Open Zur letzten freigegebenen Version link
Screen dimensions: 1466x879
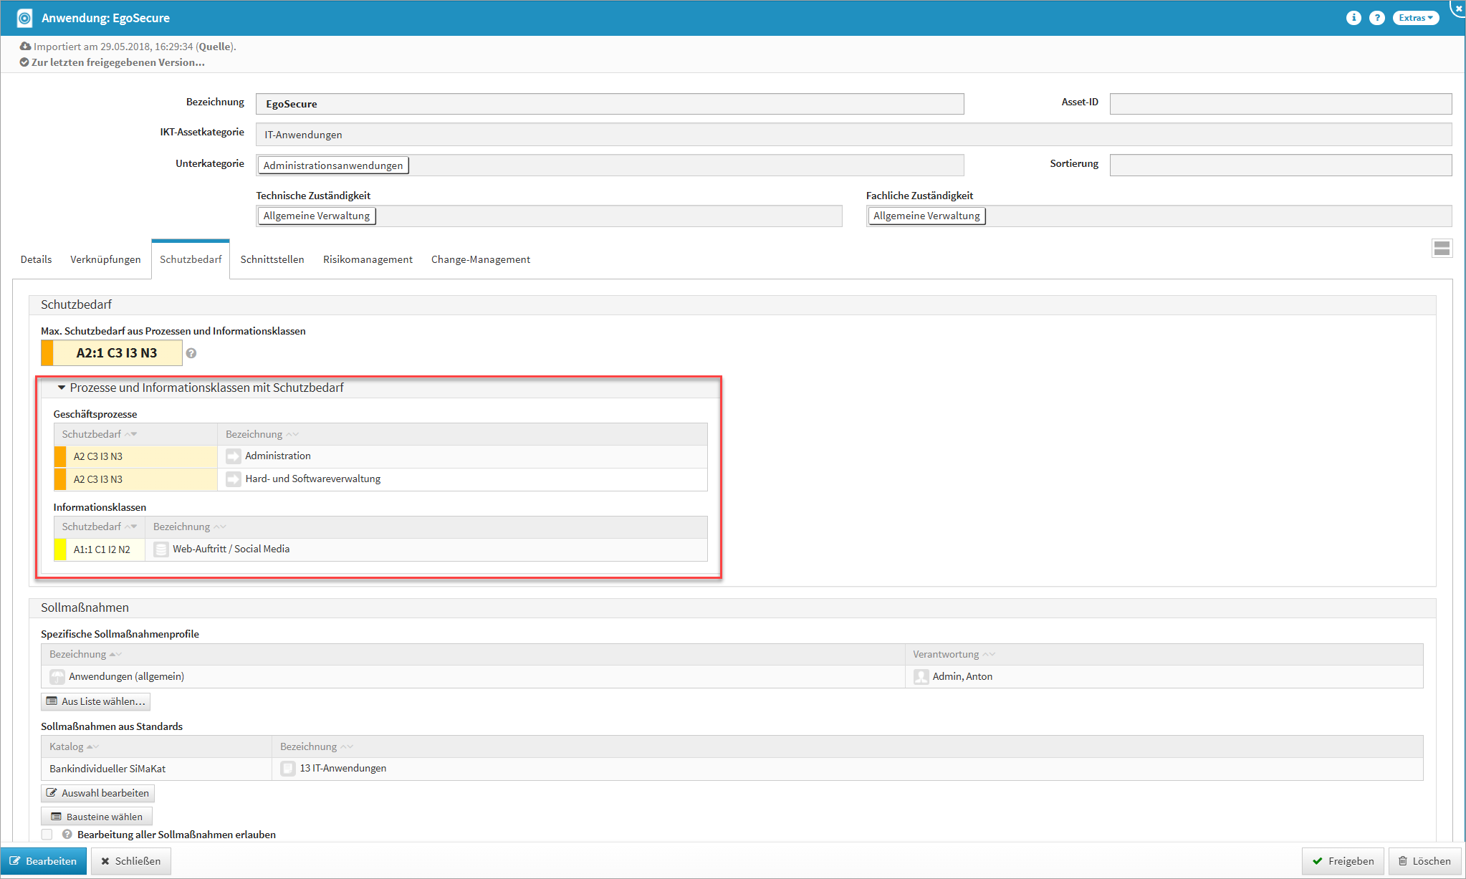118,62
